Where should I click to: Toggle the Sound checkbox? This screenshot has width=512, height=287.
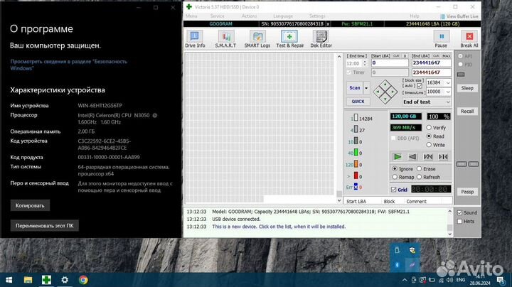pyautogui.click(x=460, y=212)
